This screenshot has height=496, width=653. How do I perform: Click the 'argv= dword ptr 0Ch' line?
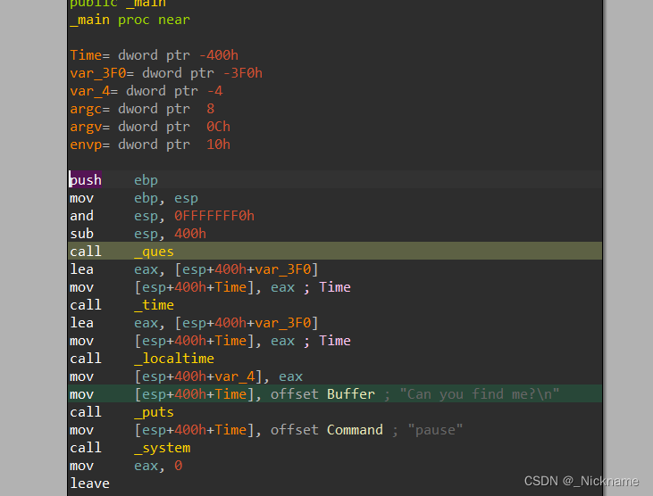pos(150,127)
